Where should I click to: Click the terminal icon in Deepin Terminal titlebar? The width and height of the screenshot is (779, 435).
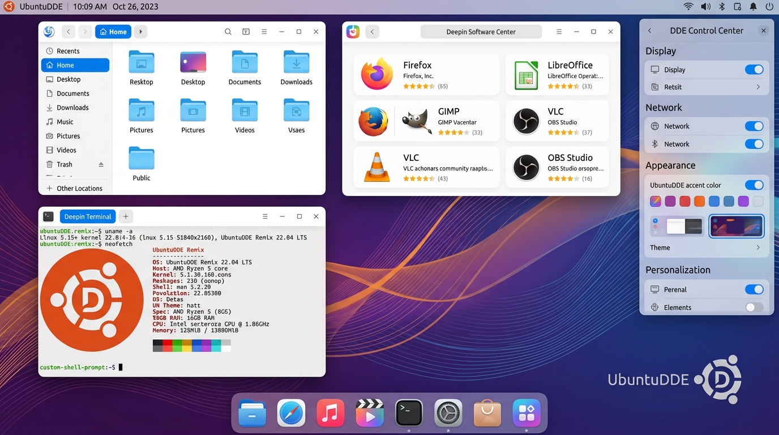coord(49,216)
